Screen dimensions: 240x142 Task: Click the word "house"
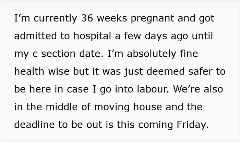coord(147,107)
